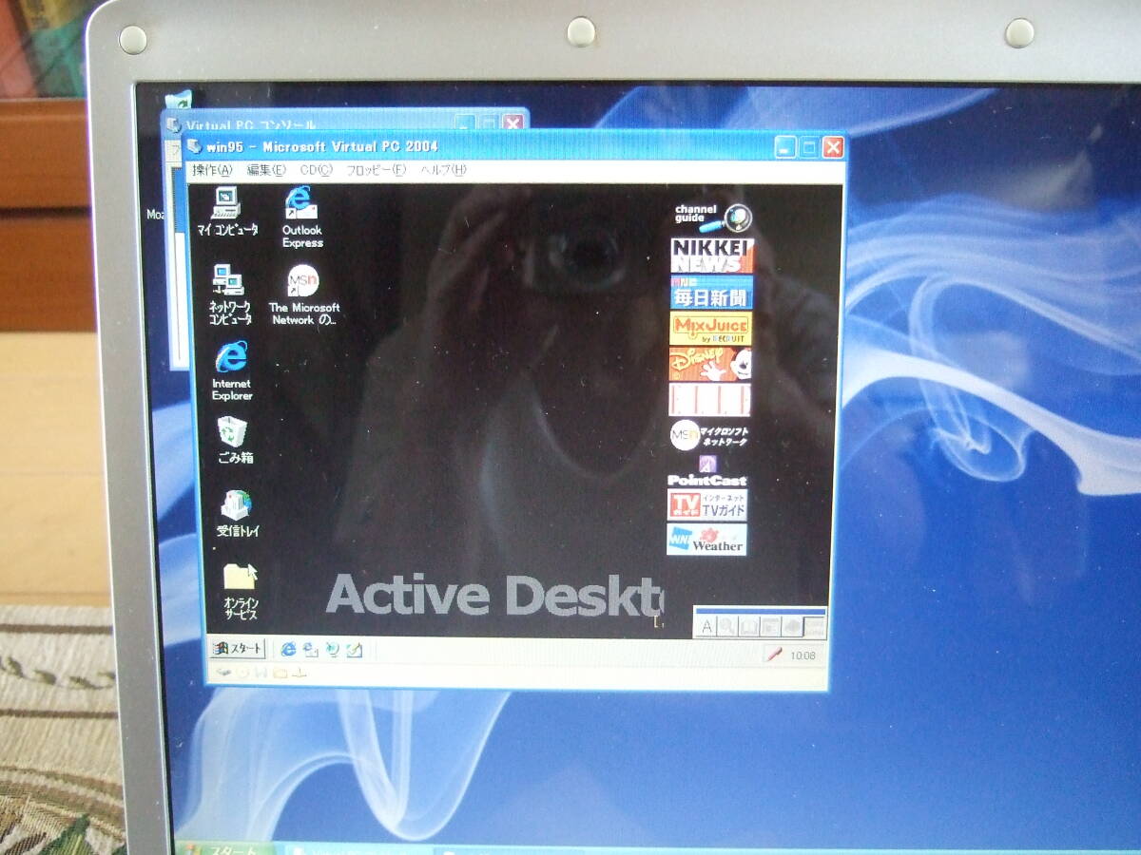Open the PointCast channel
The width and height of the screenshot is (1141, 855).
click(x=707, y=471)
